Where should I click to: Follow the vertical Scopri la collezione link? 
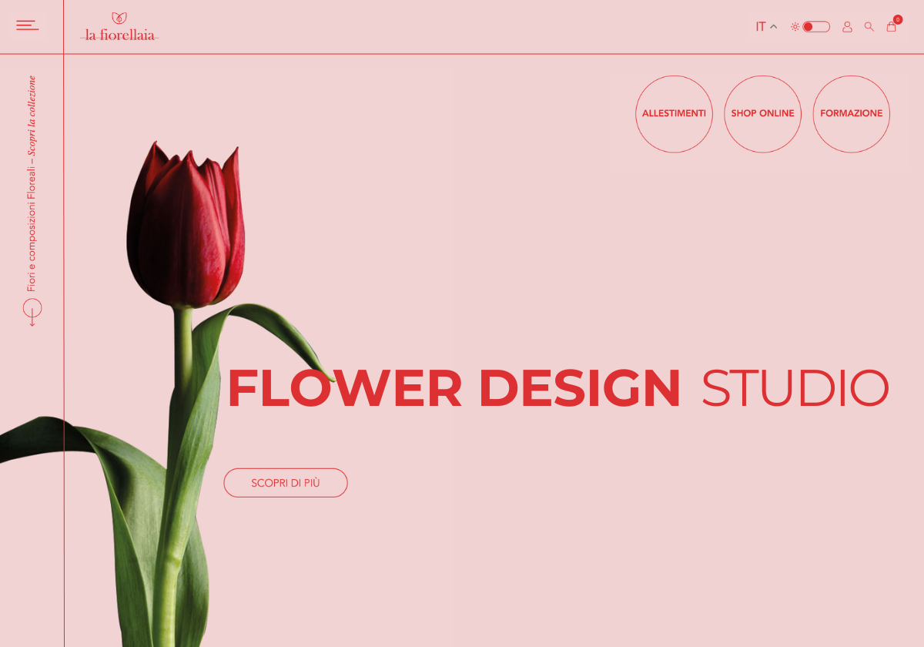32,116
